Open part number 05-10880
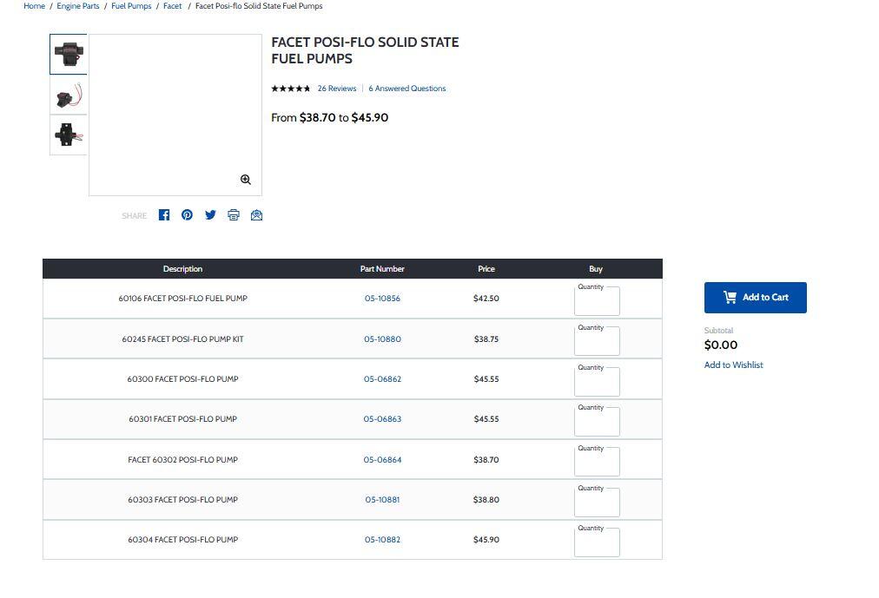Screen dimensions: 879x598 [x=382, y=339]
